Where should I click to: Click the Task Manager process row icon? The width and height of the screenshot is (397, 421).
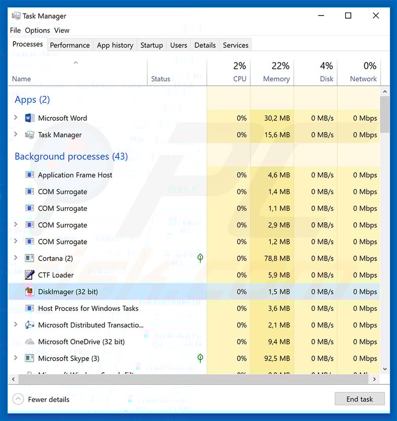[30, 135]
